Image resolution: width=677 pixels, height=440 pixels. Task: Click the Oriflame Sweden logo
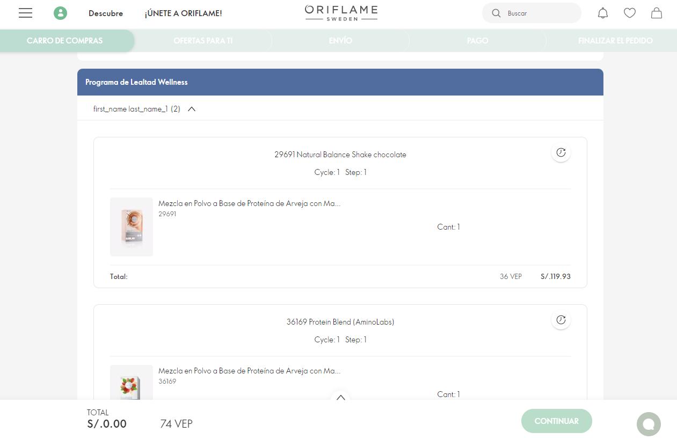click(341, 13)
